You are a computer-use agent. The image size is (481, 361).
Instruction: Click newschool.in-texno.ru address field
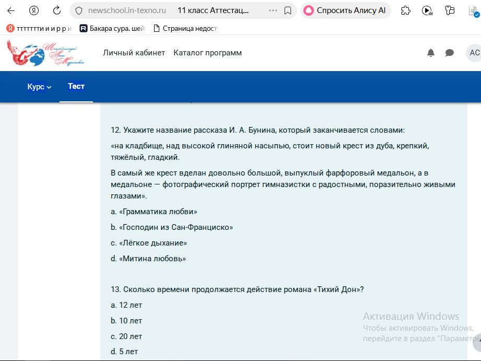(x=127, y=11)
